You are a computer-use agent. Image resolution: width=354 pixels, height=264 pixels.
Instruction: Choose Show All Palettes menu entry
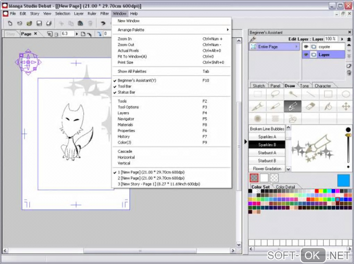171,71
